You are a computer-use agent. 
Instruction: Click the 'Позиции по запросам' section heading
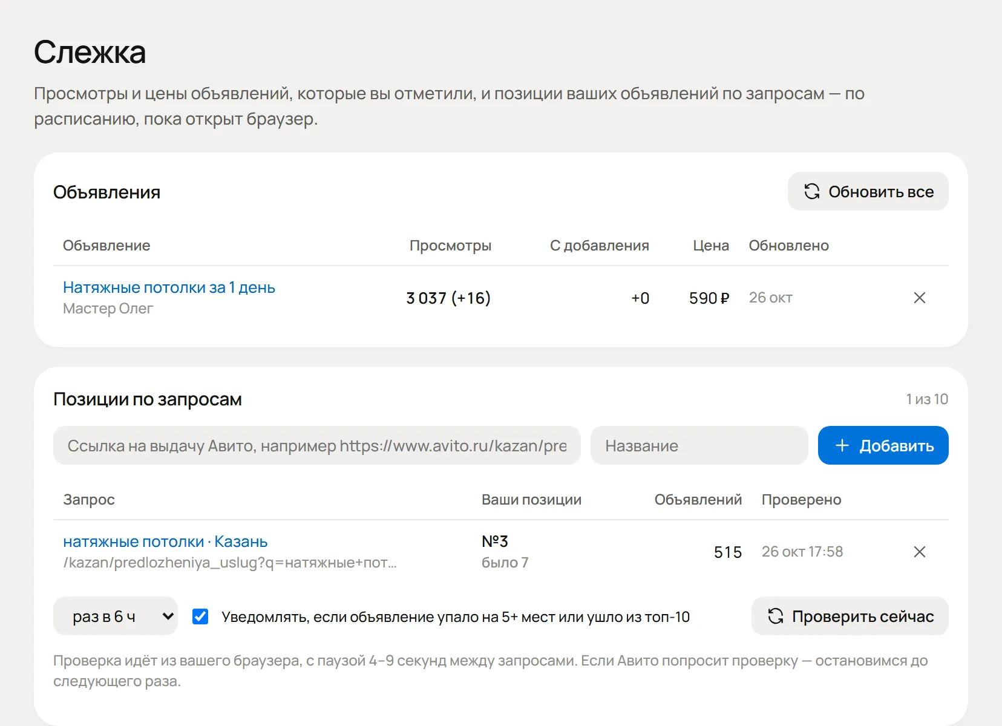pos(148,399)
